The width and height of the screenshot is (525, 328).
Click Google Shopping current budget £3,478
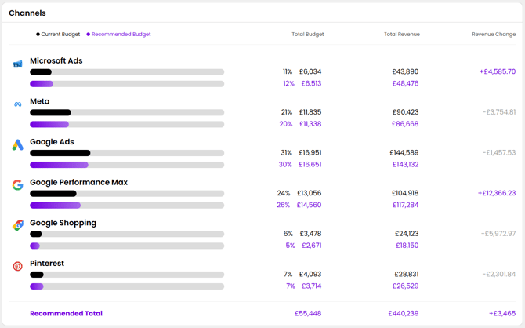point(310,234)
